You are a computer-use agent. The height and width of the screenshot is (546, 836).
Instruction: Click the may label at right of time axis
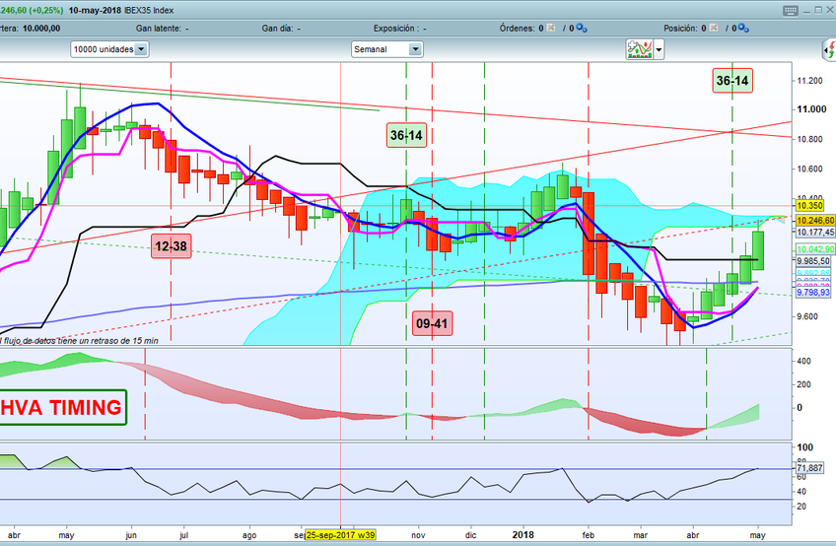coord(757,535)
